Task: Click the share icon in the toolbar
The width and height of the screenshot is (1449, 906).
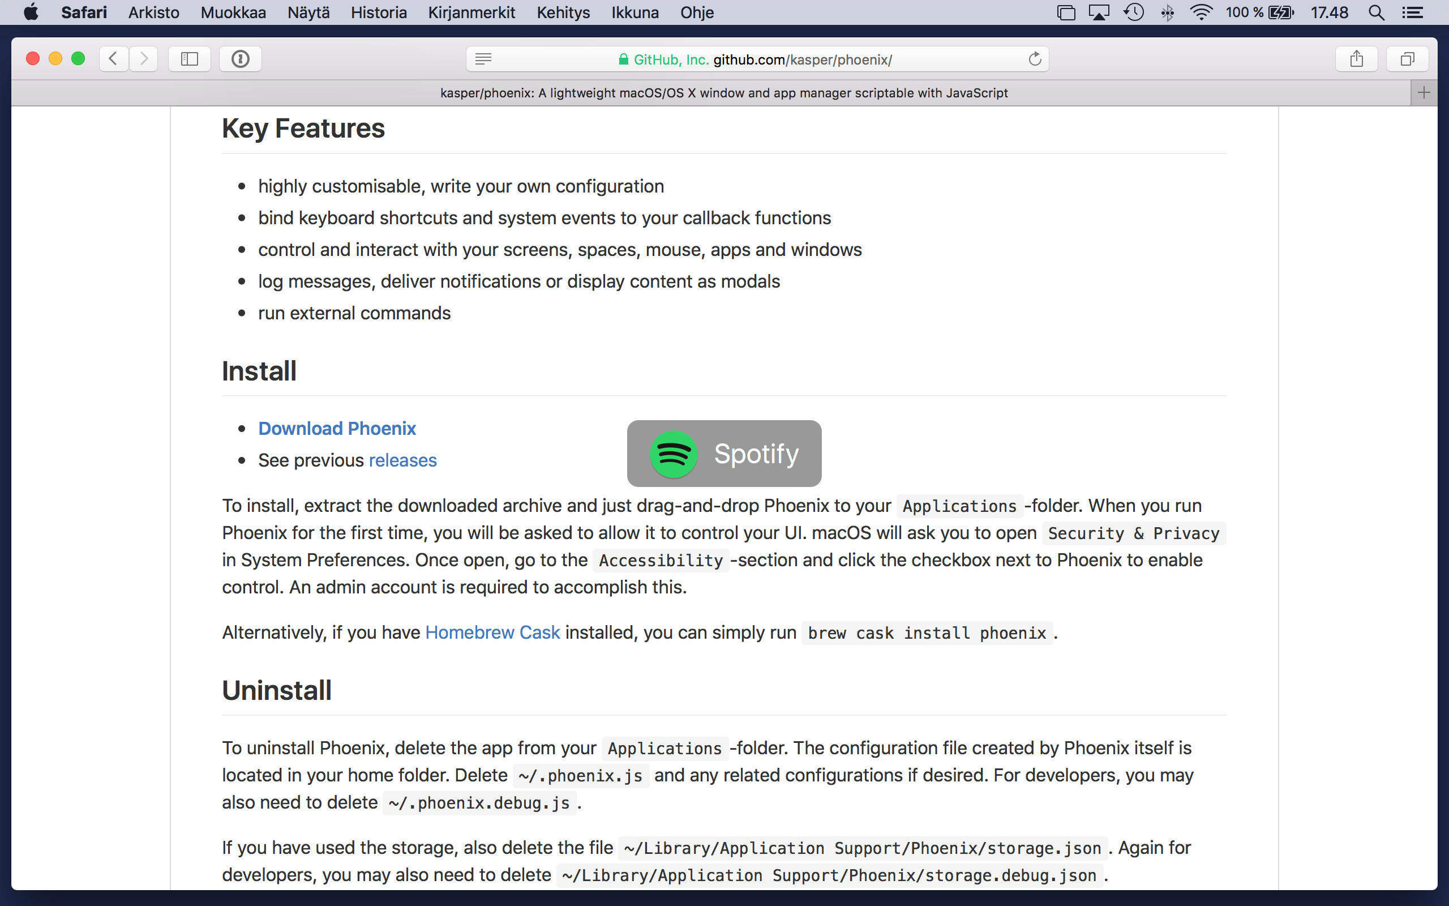Action: click(1357, 59)
